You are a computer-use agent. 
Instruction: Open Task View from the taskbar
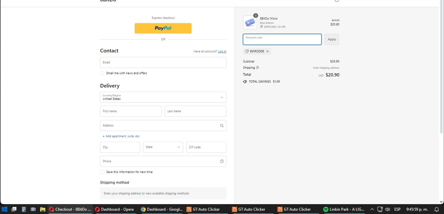pos(14,209)
